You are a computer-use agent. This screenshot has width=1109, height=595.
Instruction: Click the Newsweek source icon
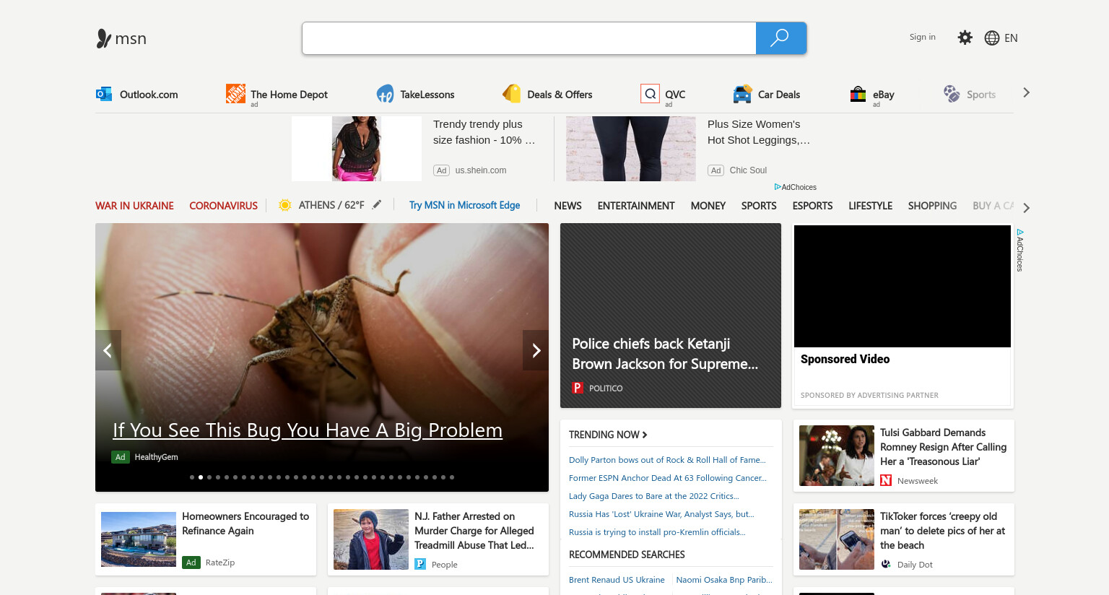[x=886, y=480]
